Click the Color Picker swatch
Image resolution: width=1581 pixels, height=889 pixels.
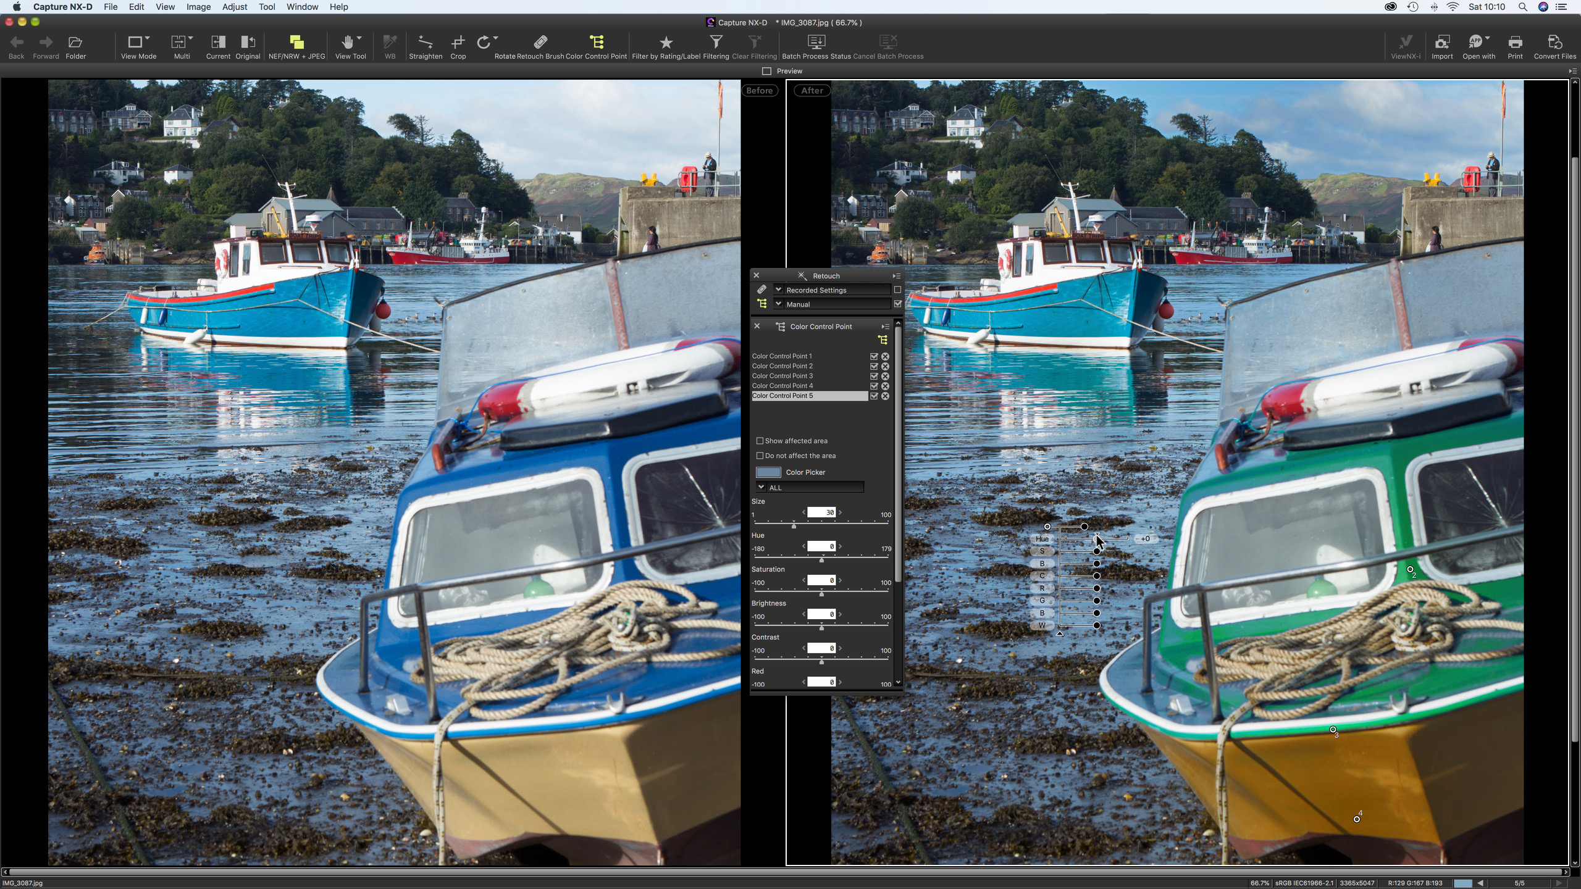[768, 472]
